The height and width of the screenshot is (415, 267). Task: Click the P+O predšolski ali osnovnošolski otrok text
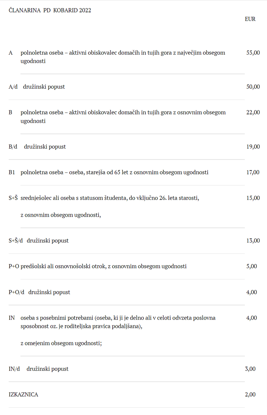coord(103,266)
